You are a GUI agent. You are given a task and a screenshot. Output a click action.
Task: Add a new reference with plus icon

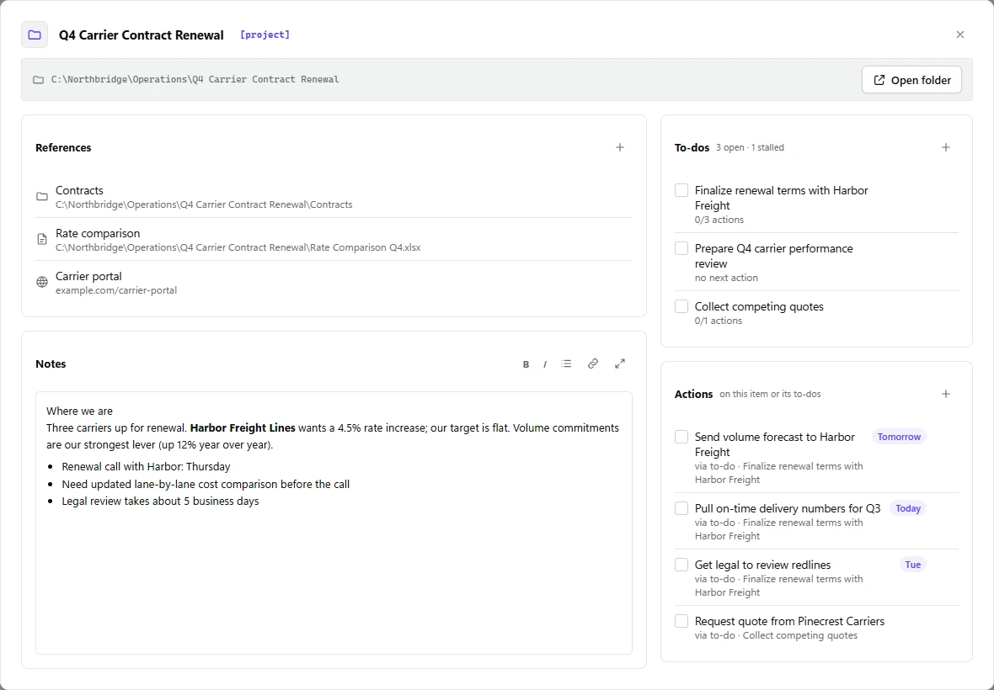click(x=620, y=147)
